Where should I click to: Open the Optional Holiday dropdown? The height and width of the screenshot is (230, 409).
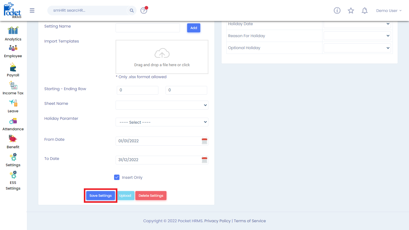(357, 48)
